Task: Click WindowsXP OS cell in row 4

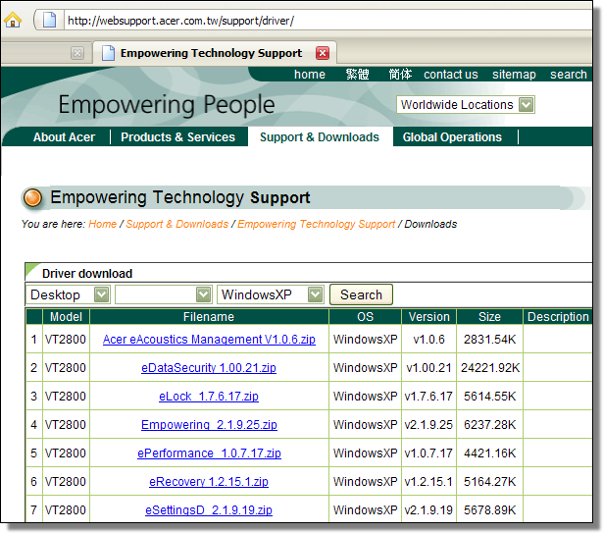Action: tap(366, 425)
